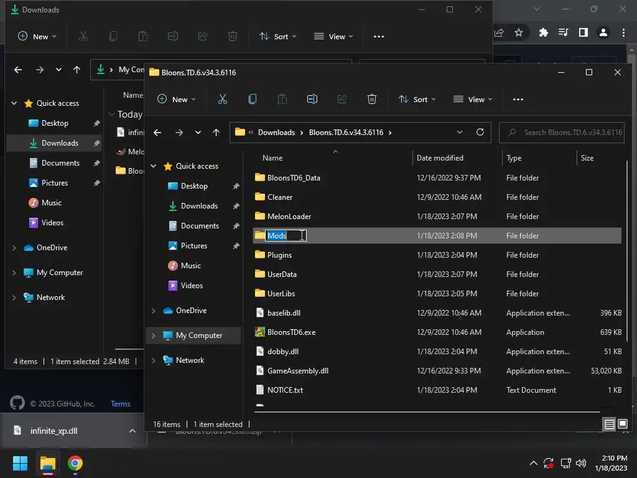Open options for infinite_xp.dll download
This screenshot has width=637, height=478.
(133, 431)
